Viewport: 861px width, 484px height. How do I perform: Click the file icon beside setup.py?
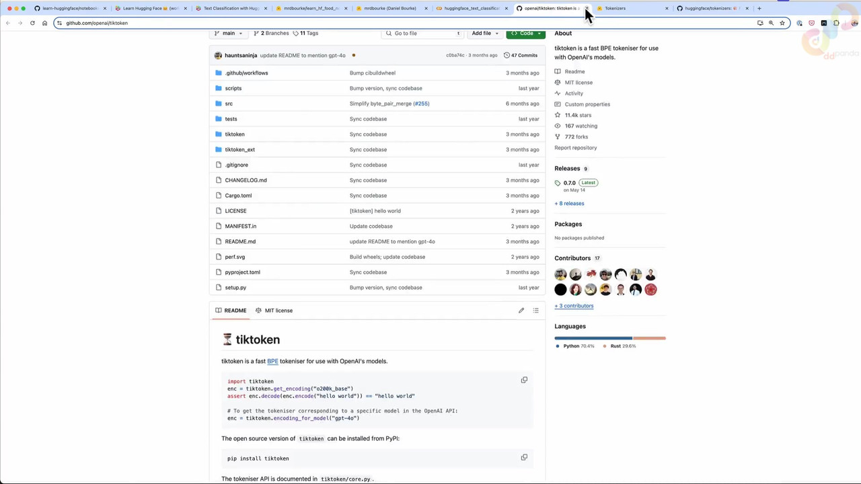pyautogui.click(x=218, y=288)
